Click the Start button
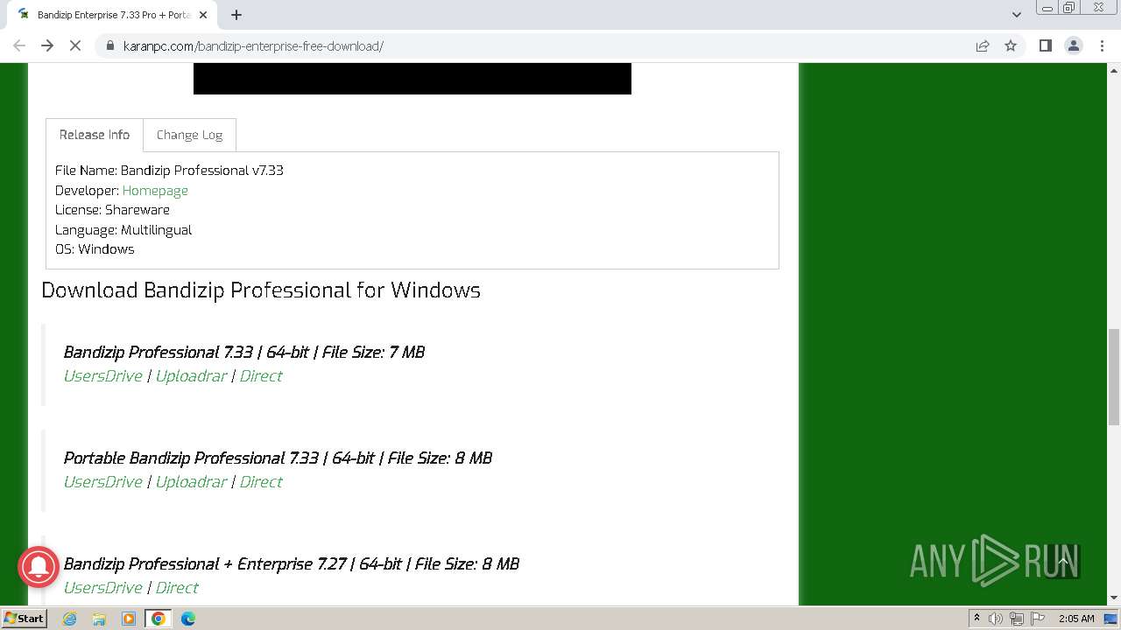 pos(24,619)
